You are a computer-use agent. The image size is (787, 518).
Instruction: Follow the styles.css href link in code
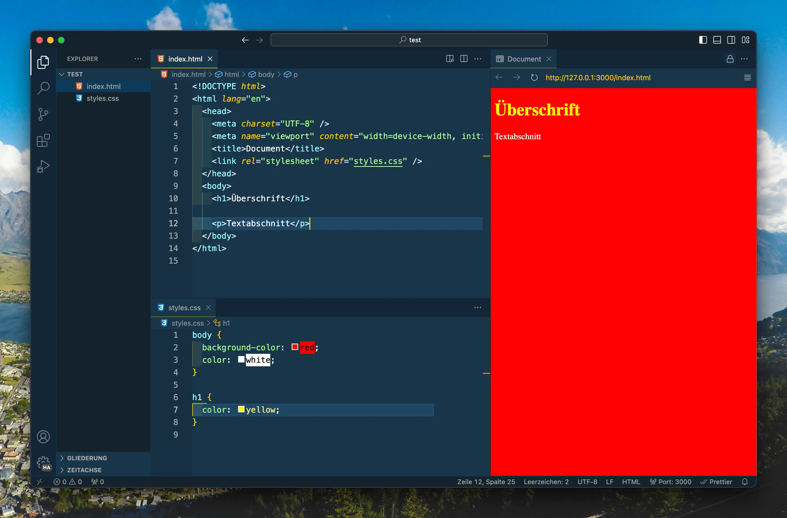click(378, 161)
